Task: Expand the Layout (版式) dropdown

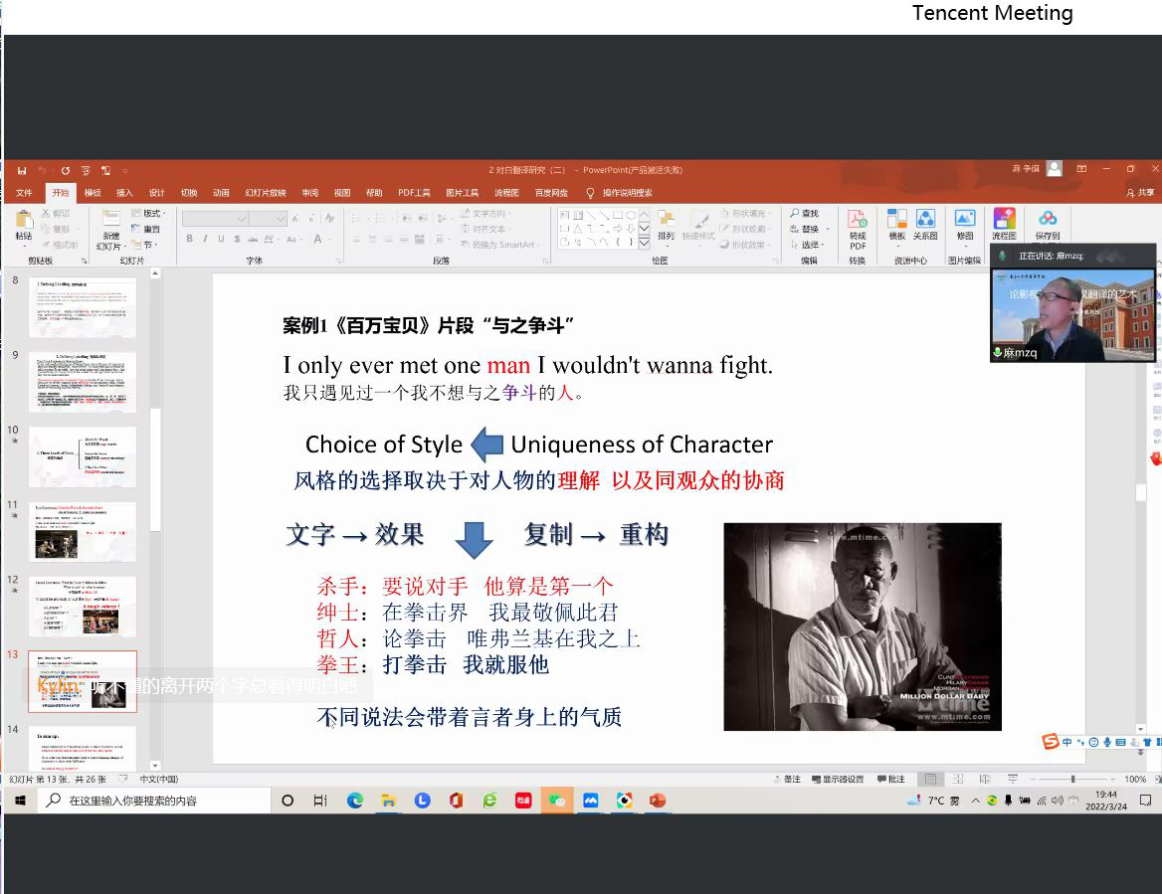Action: (149, 214)
